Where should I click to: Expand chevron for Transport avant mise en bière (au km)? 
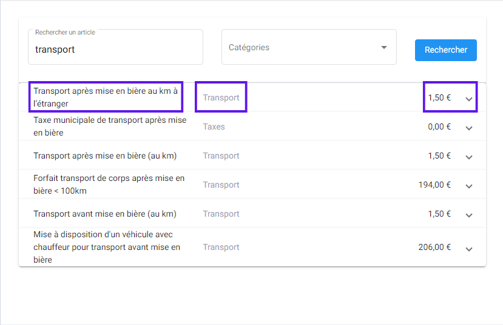click(468, 215)
